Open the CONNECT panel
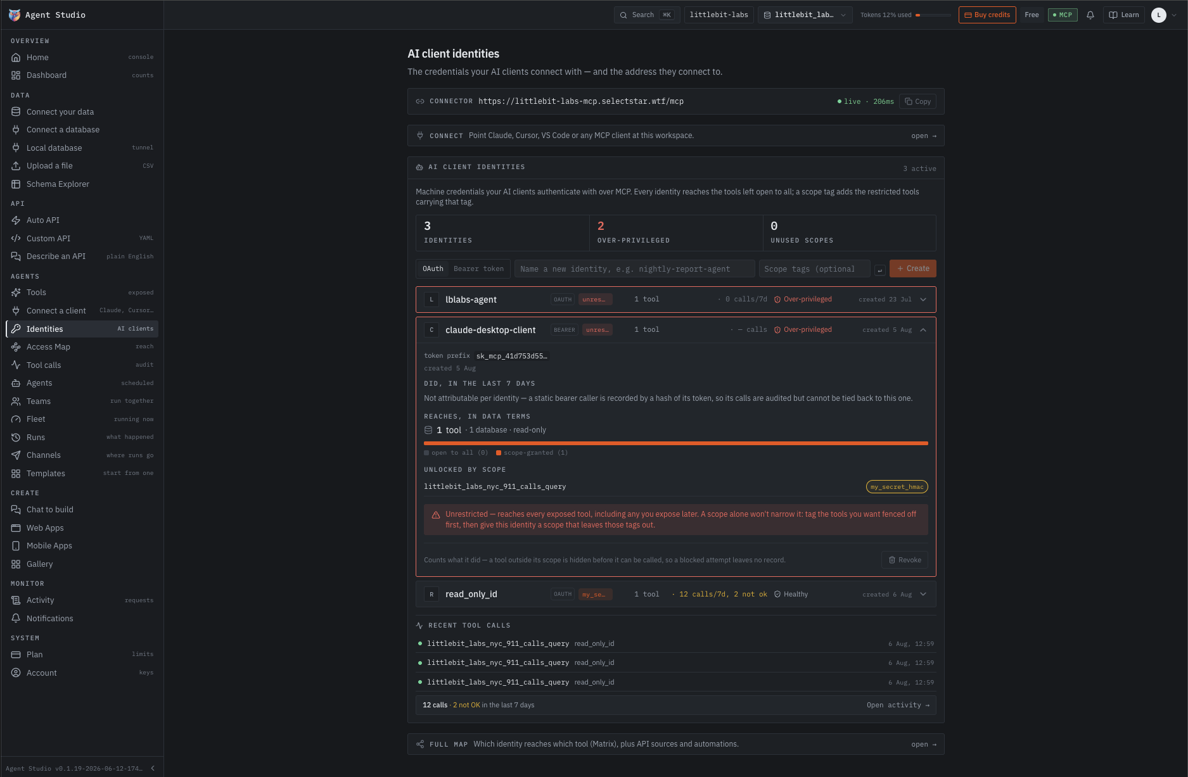 (675, 136)
